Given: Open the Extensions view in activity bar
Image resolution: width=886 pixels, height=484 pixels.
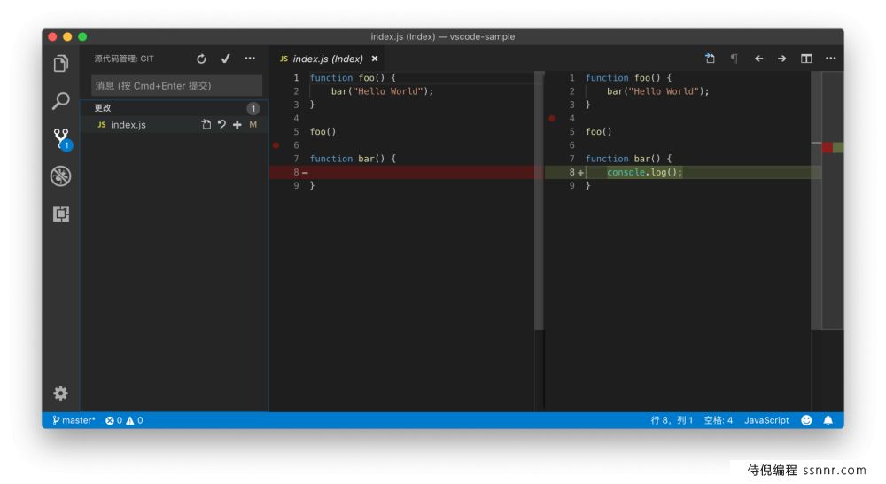Looking at the screenshot, I should 61,214.
